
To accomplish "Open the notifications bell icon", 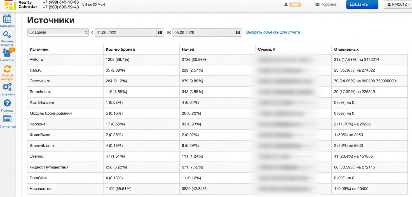I will click(x=286, y=4).
